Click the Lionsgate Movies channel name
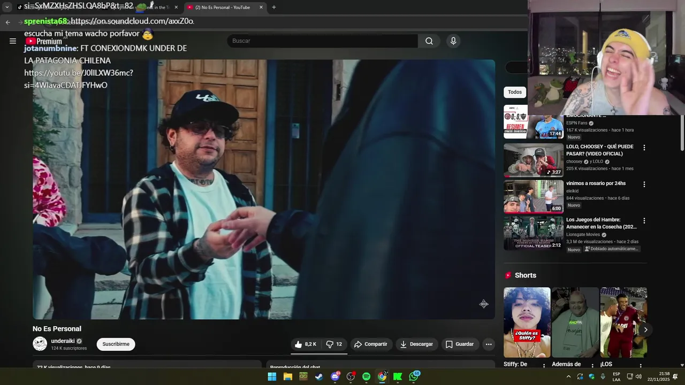This screenshot has height=385, width=685. pos(583,234)
